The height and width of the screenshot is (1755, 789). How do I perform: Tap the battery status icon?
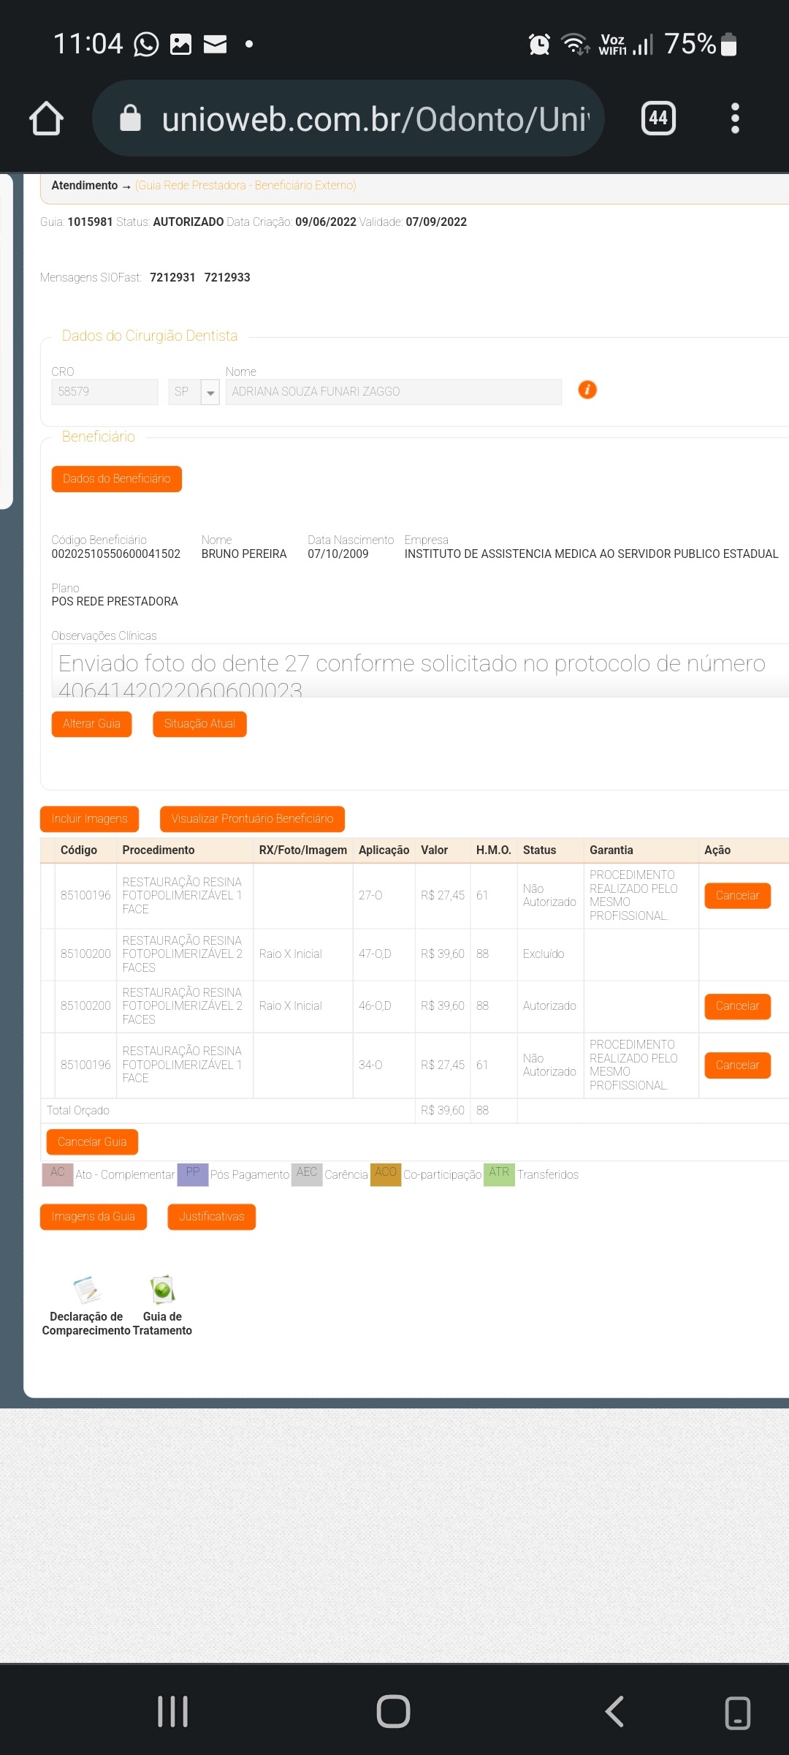coord(728,44)
